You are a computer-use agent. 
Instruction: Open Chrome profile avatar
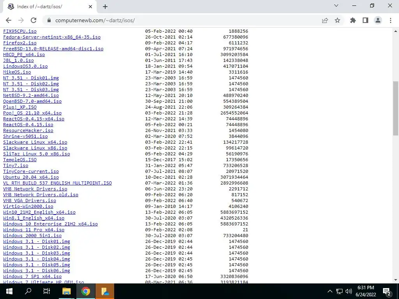(378, 20)
